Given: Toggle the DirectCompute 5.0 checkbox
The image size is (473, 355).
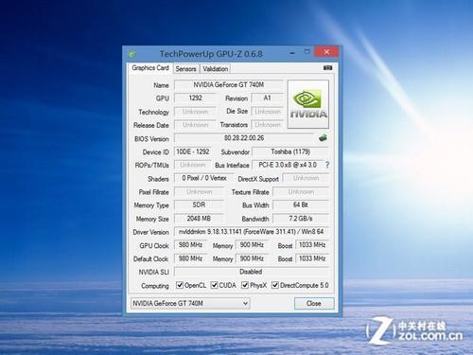Looking at the screenshot, I should point(275,285).
